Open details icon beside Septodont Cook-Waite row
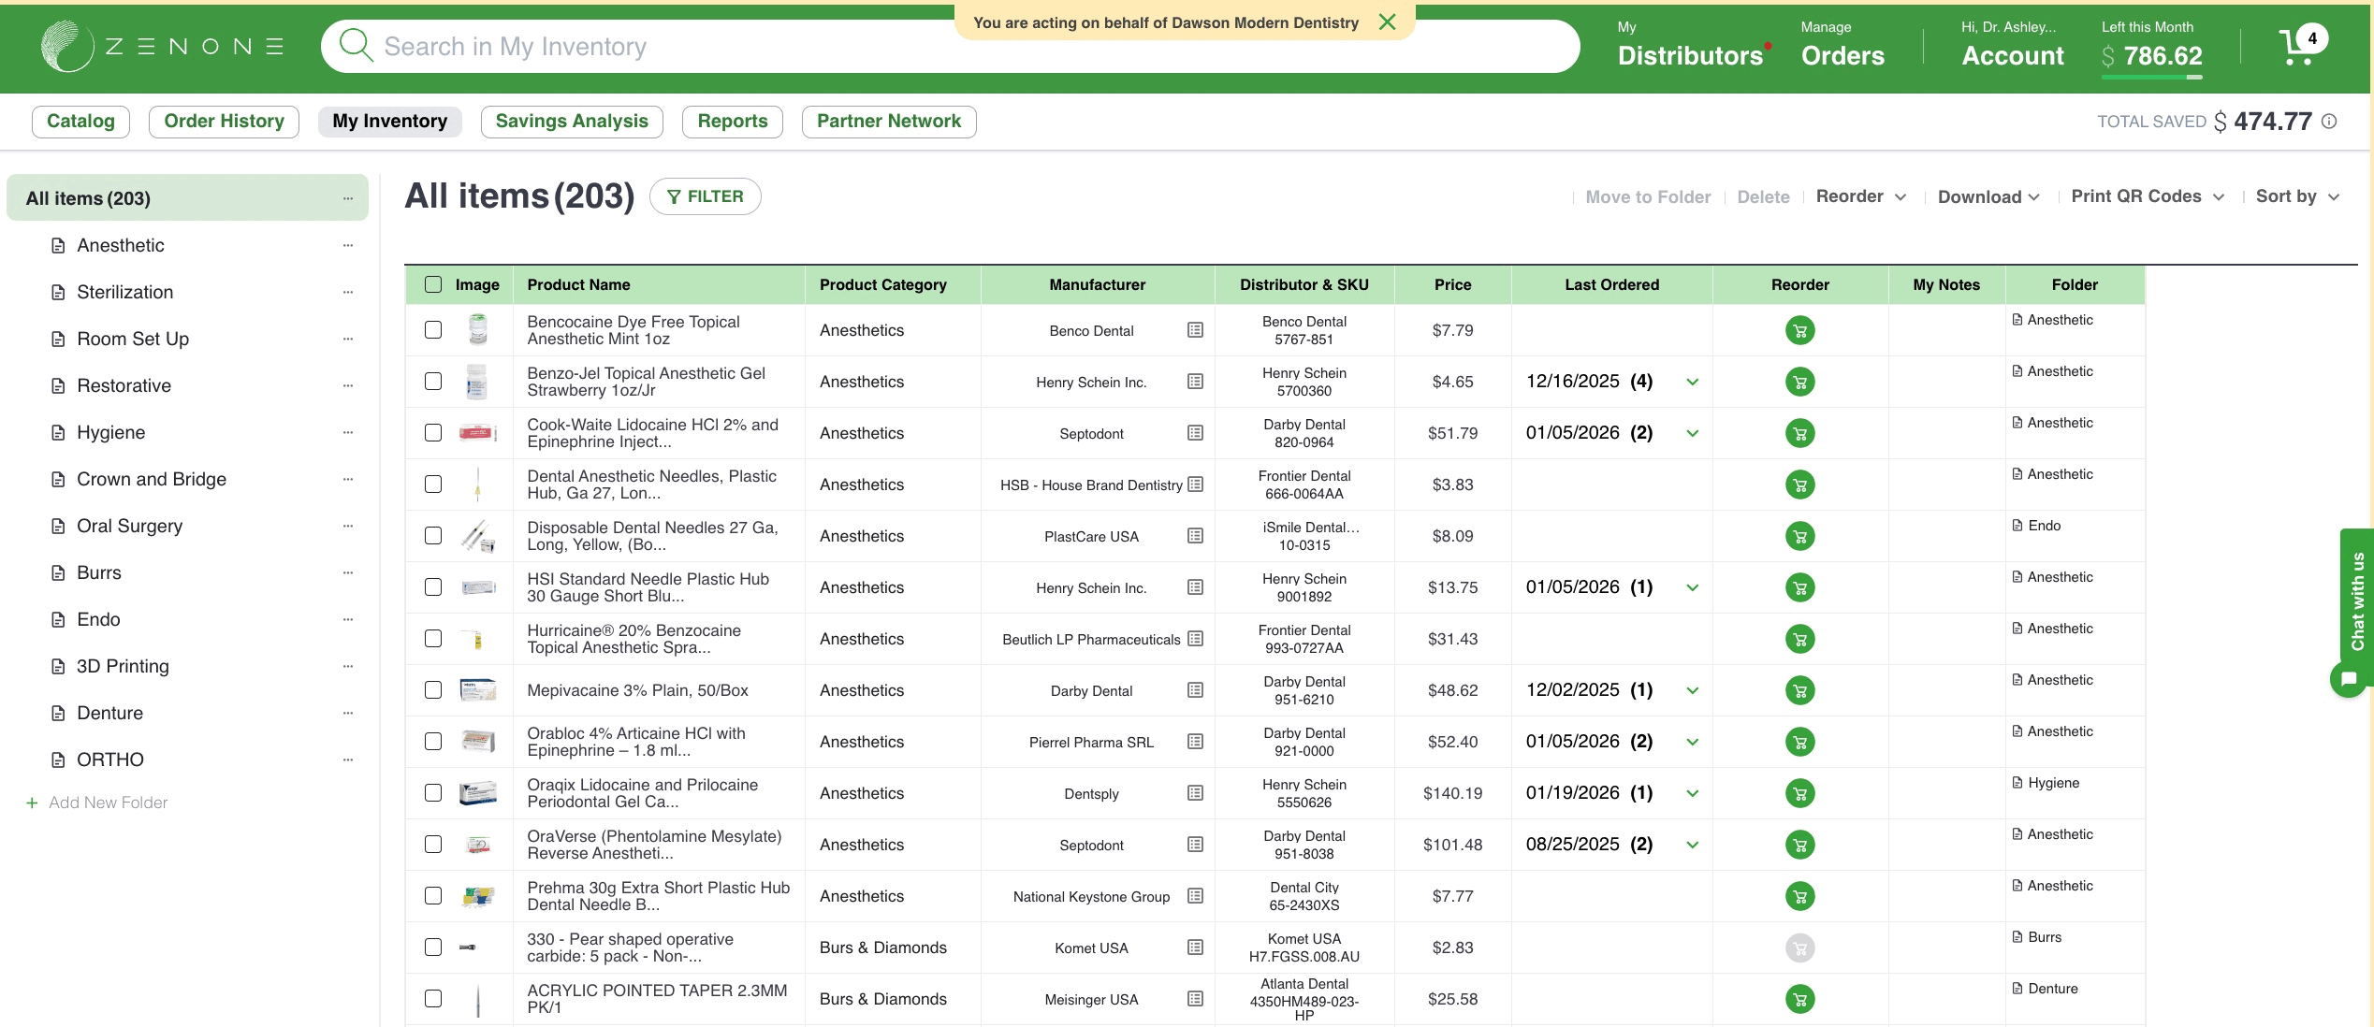Screen dimensions: 2374x1027 [x=1195, y=433]
